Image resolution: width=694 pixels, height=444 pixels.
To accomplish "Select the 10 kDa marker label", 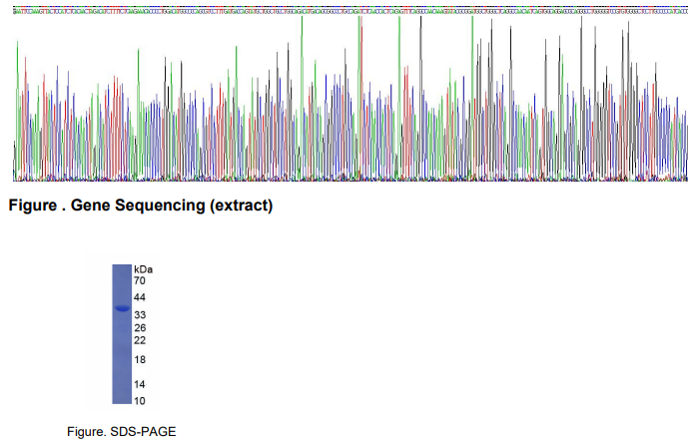I will click(x=140, y=400).
